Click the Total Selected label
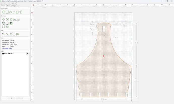Screen dimensions: 174x104 pos(5,40)
